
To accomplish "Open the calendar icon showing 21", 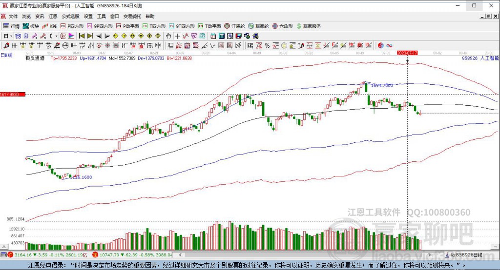I will coord(213,36).
